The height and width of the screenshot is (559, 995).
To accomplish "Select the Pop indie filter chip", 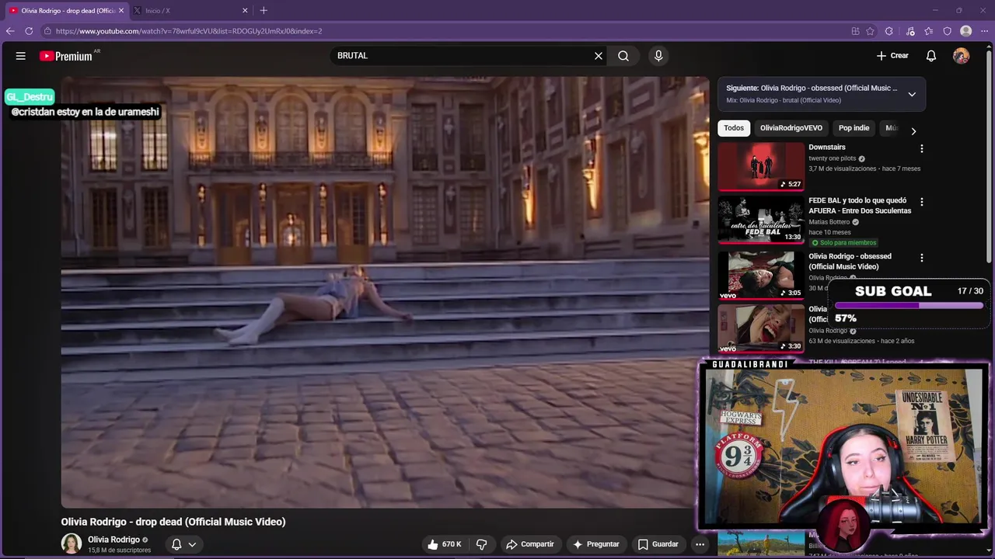I will [854, 128].
